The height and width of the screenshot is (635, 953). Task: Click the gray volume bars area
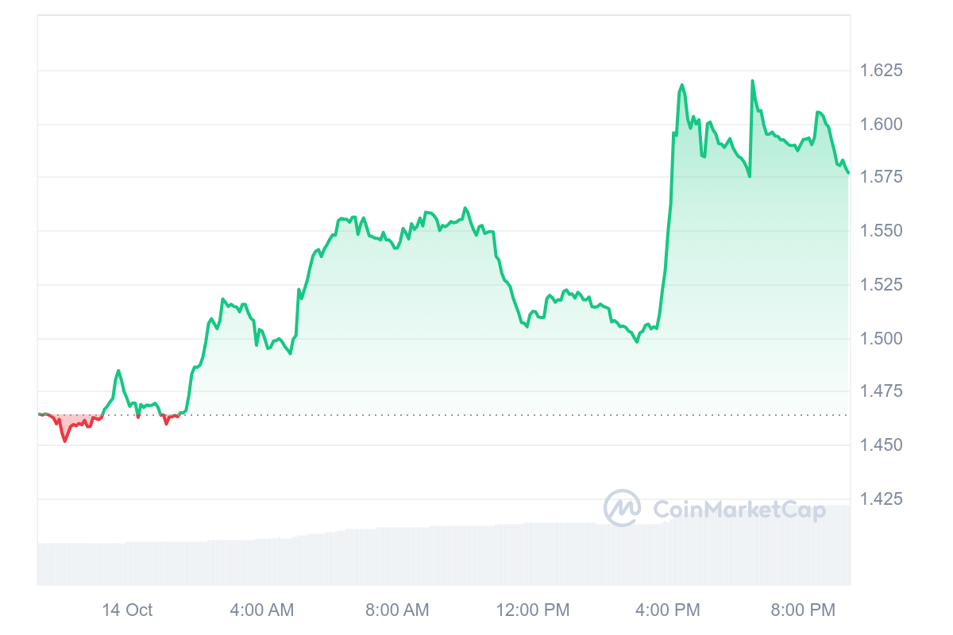[443, 556]
